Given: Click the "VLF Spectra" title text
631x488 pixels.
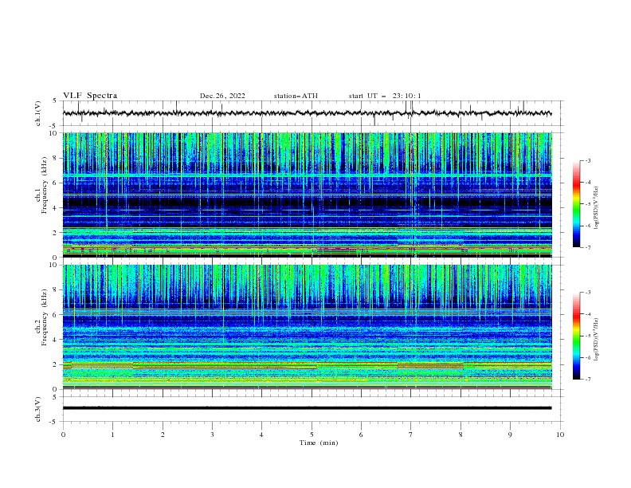Looking at the screenshot, I should [90, 96].
